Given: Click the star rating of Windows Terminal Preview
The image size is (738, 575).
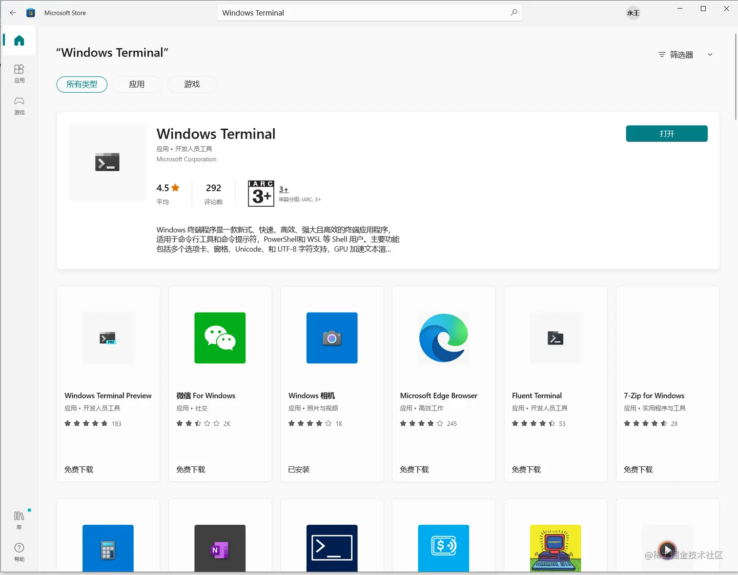Looking at the screenshot, I should (86, 423).
